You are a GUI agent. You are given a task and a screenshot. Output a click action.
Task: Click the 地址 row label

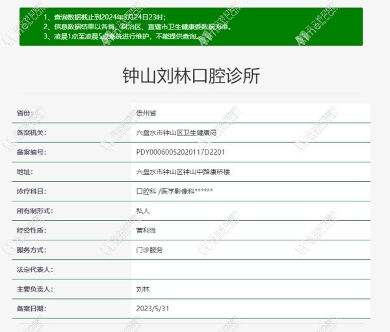24,172
